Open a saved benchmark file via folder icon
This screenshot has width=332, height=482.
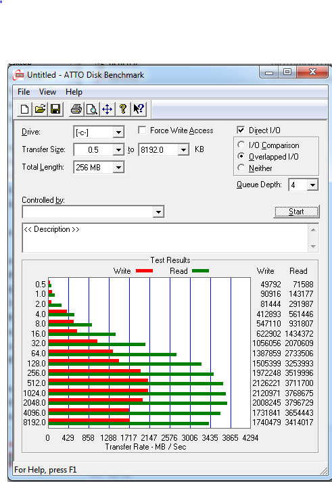(40, 109)
